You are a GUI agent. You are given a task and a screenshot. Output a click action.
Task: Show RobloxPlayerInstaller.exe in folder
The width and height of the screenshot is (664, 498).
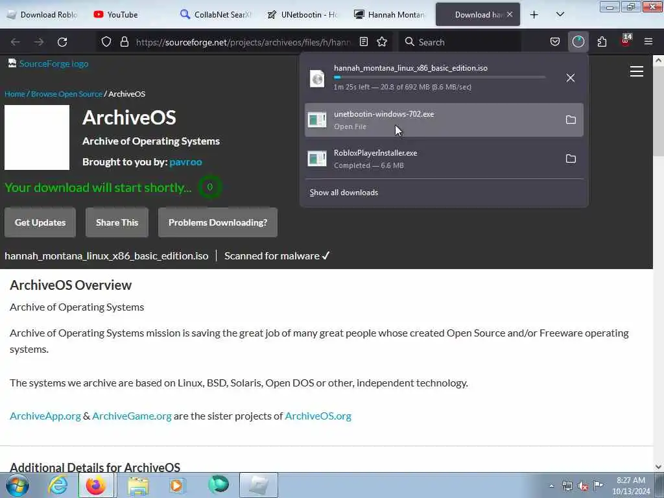tap(571, 159)
